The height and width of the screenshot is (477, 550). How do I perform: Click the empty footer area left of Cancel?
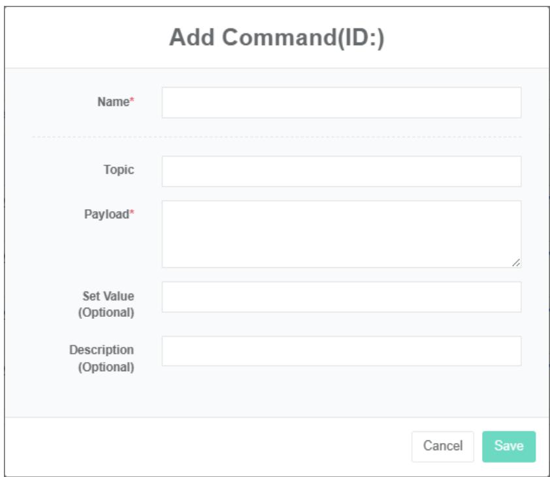click(x=196, y=446)
